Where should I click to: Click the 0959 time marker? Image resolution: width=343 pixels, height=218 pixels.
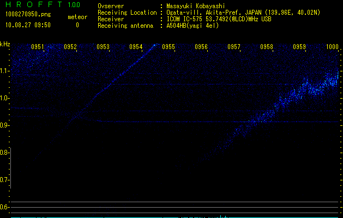(299, 47)
